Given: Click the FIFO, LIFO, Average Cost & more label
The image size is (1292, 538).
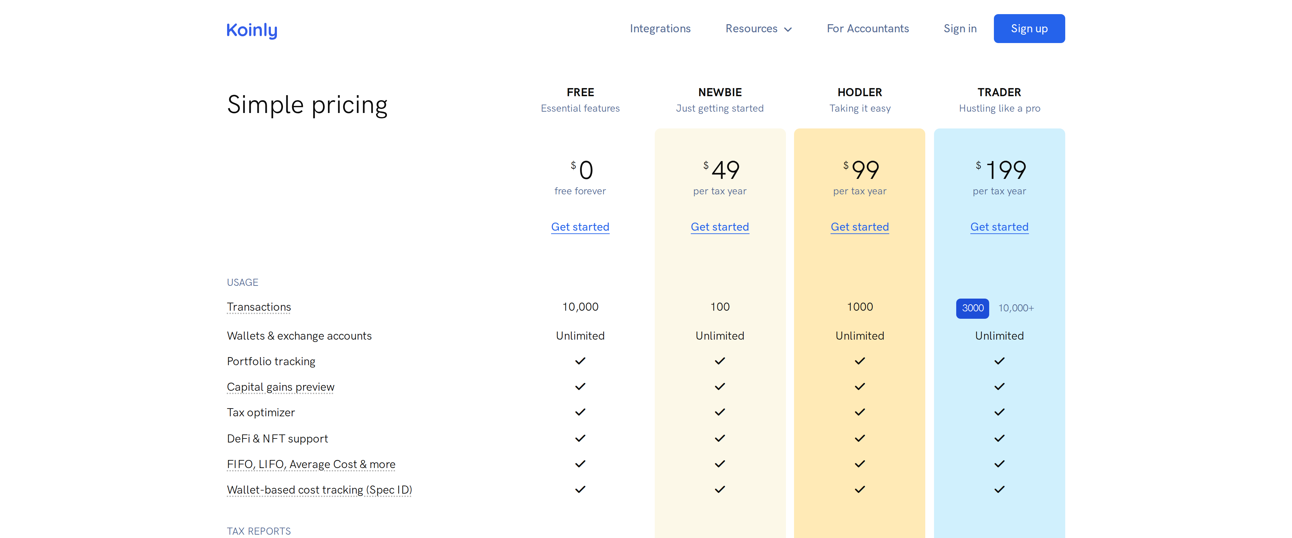Looking at the screenshot, I should 311,464.
